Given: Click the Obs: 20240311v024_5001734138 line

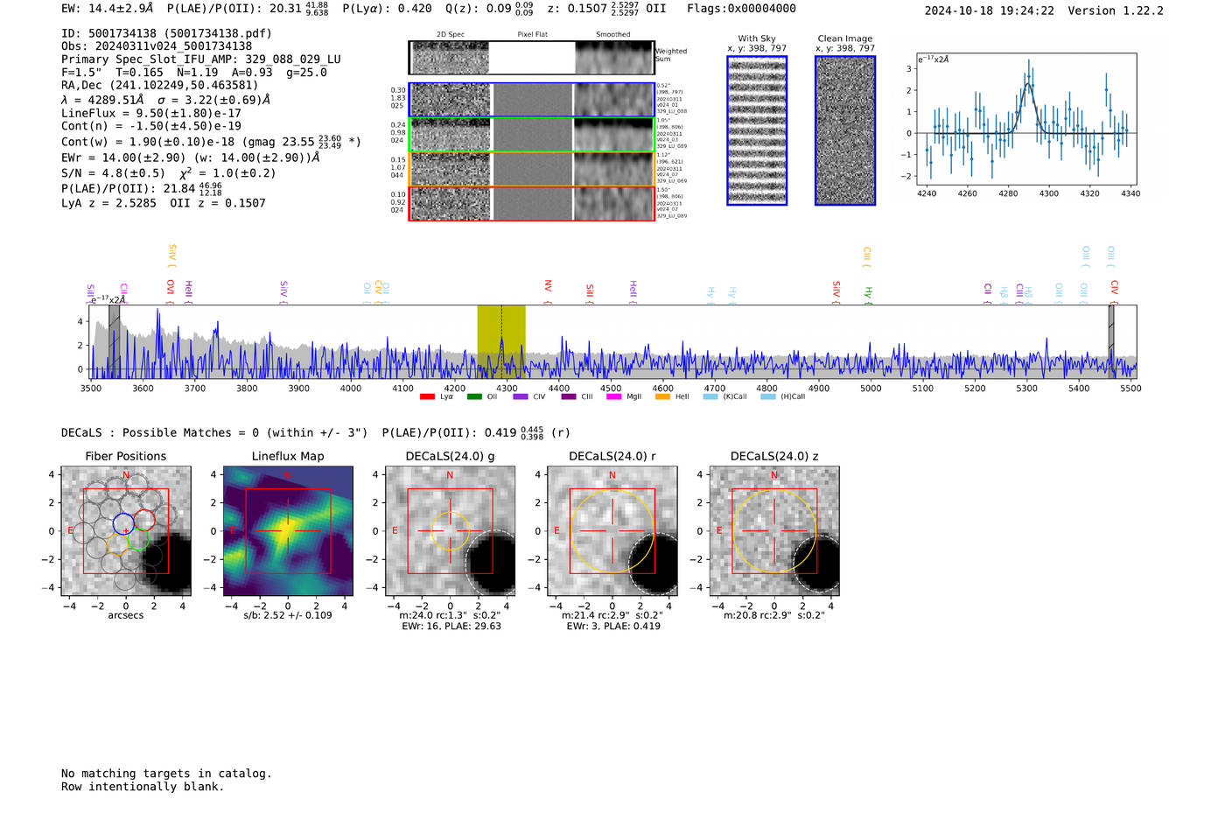Looking at the screenshot, I should (x=157, y=46).
